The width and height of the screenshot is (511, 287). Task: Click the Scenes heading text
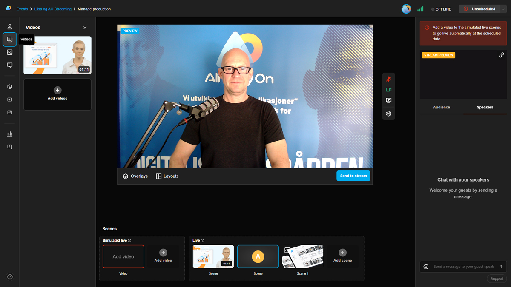point(109,229)
